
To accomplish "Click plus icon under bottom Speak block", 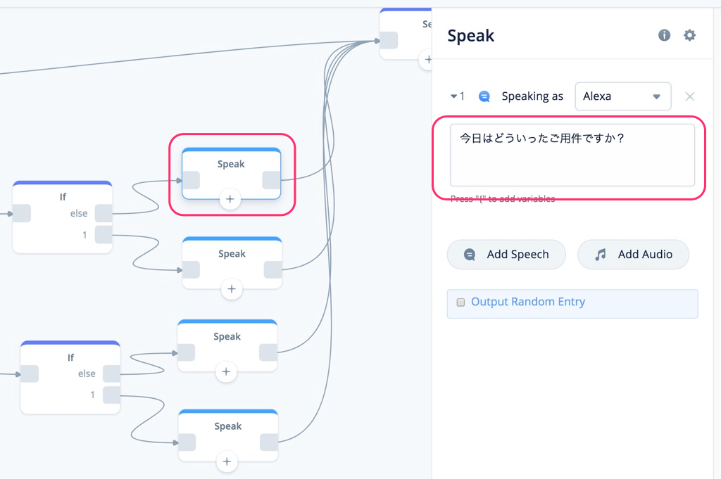I will coord(227,461).
